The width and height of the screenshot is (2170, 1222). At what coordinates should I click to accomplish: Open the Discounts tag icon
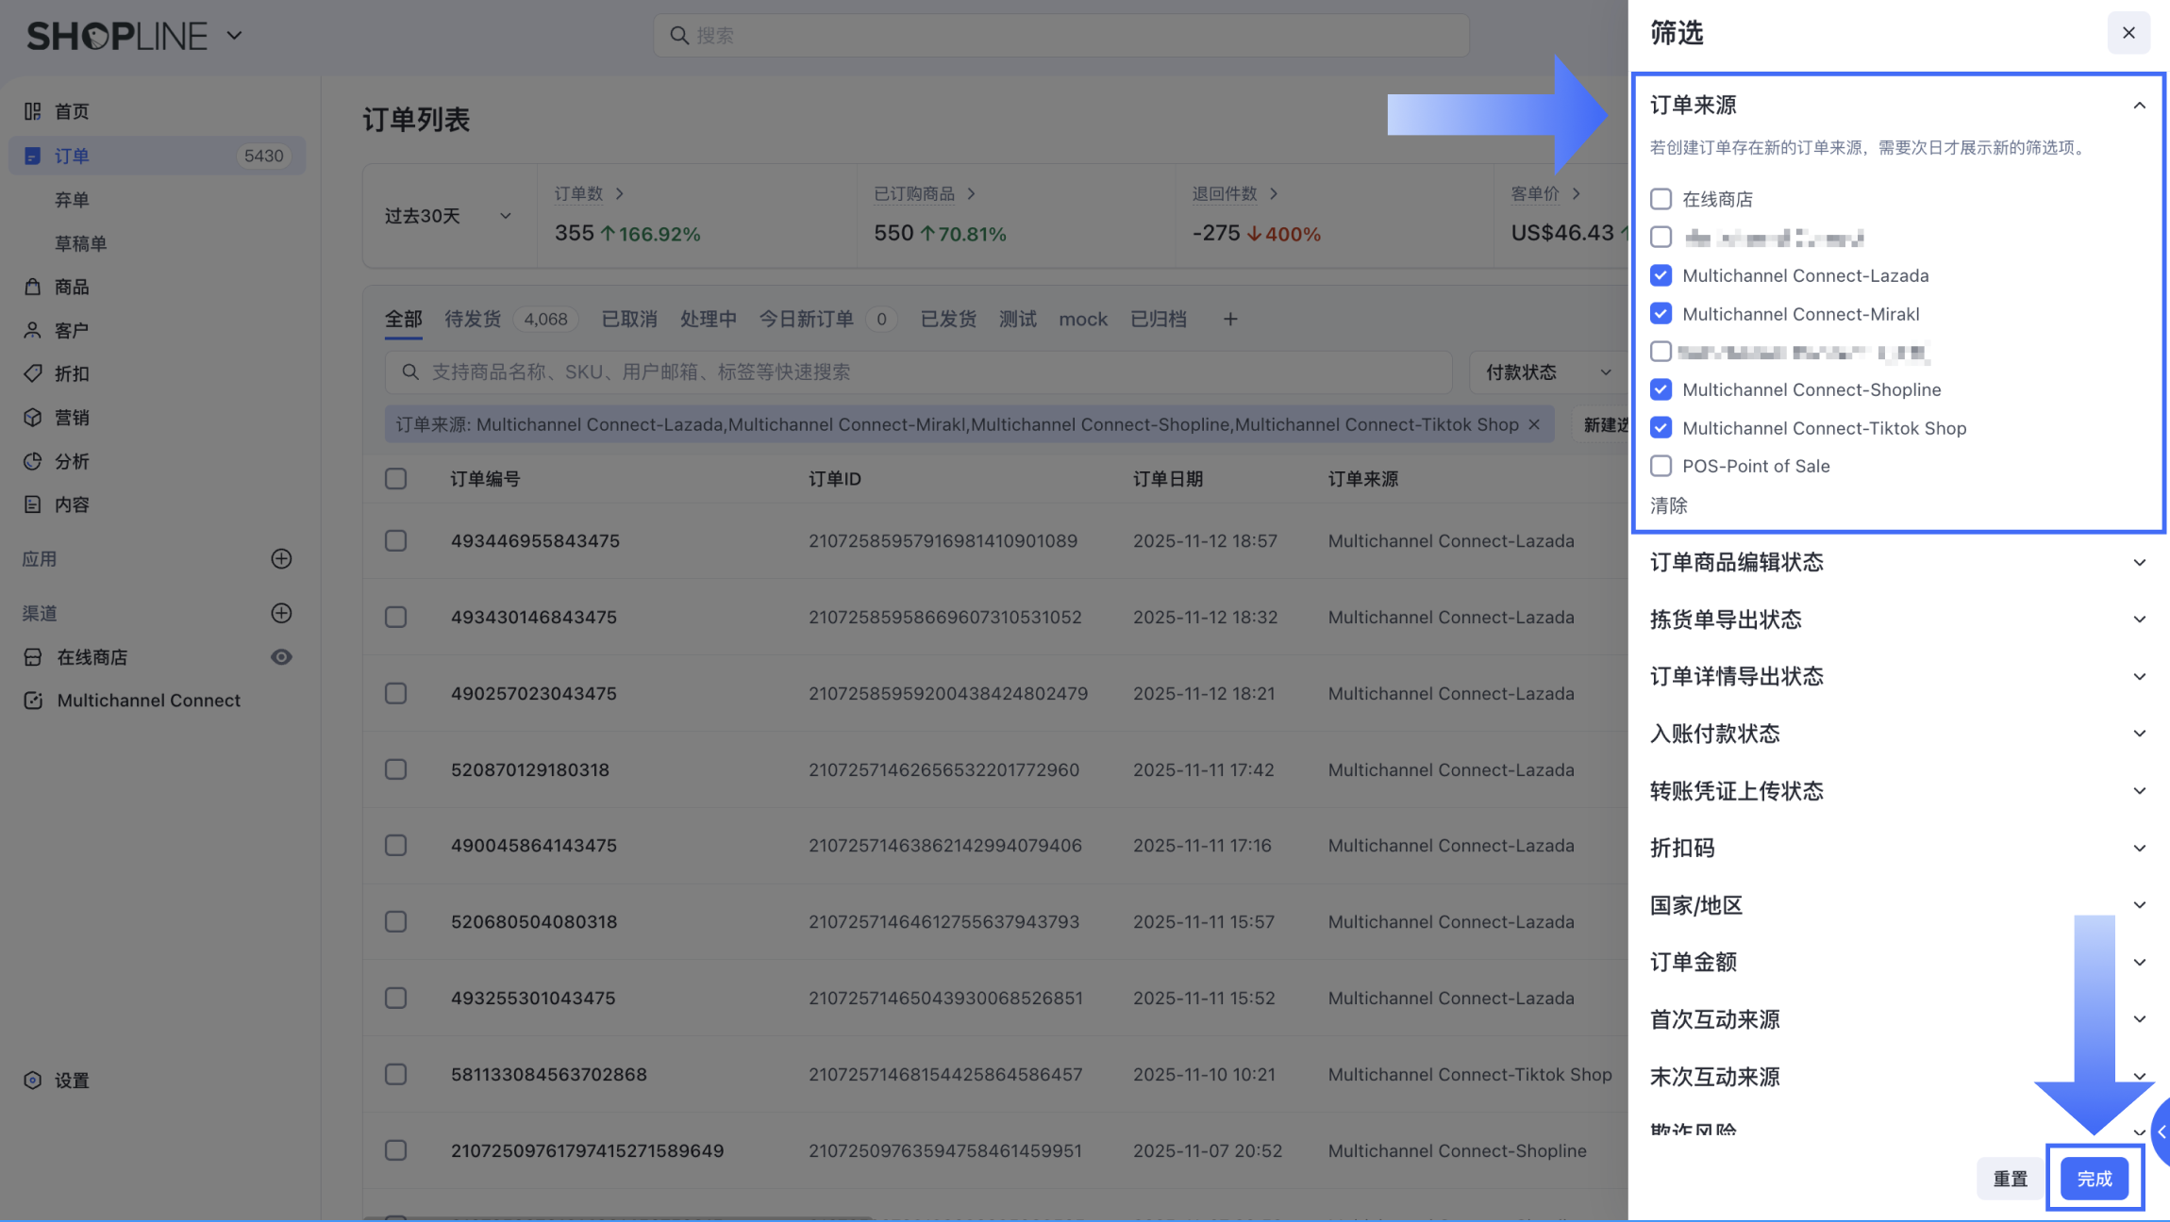[33, 373]
